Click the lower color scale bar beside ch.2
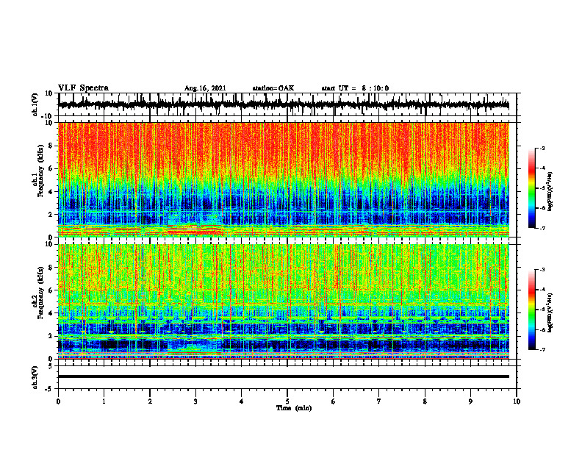Viewport: 582px width, 450px height. (532, 310)
